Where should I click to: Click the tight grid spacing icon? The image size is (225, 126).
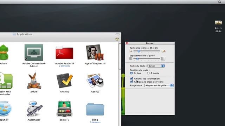[131, 58]
